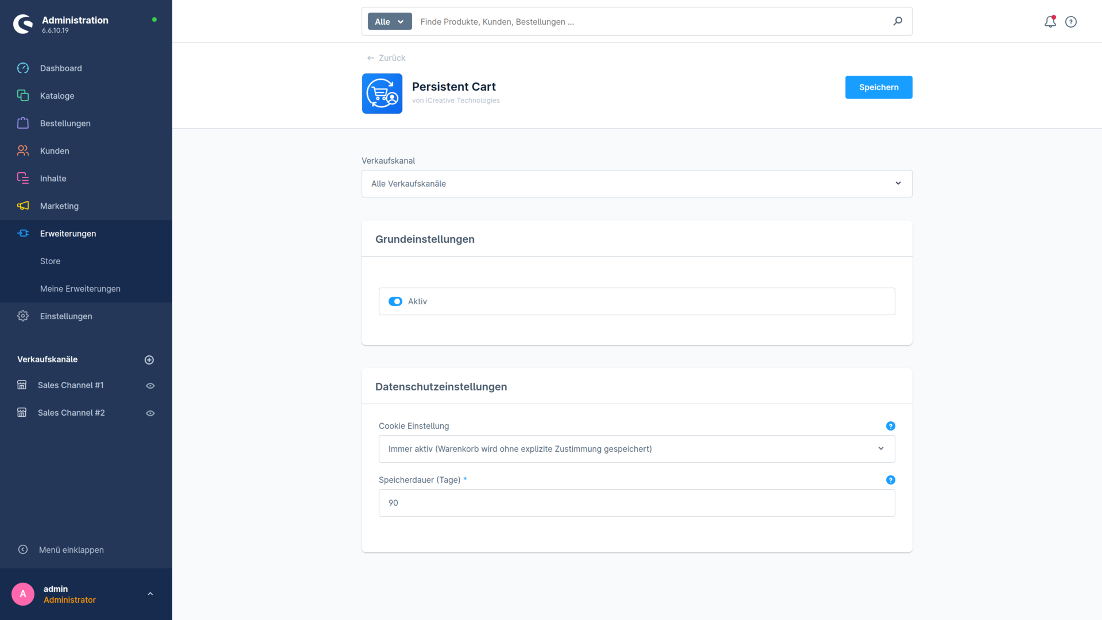Viewport: 1102px width, 620px height.
Task: Click the Persistent Cart plugin icon
Action: click(382, 94)
